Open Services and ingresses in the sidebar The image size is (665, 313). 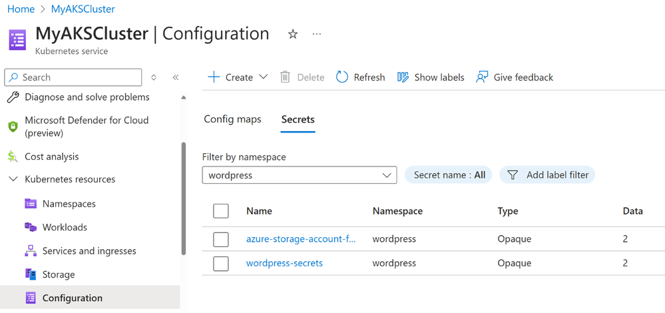[89, 251]
